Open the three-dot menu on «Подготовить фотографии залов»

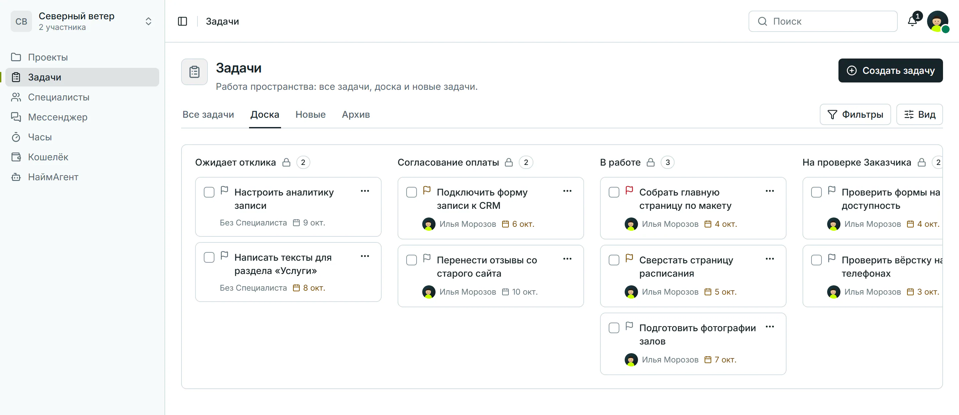click(x=770, y=327)
